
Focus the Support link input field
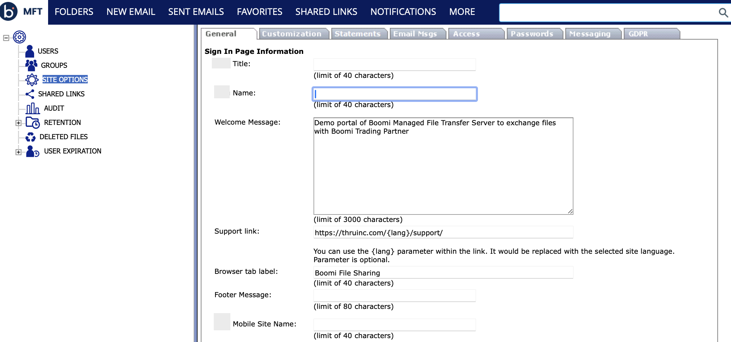click(x=443, y=233)
